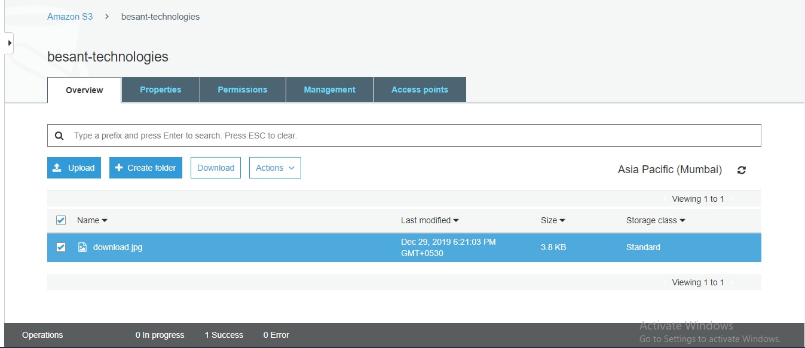Expand the left side panel arrow

point(9,43)
